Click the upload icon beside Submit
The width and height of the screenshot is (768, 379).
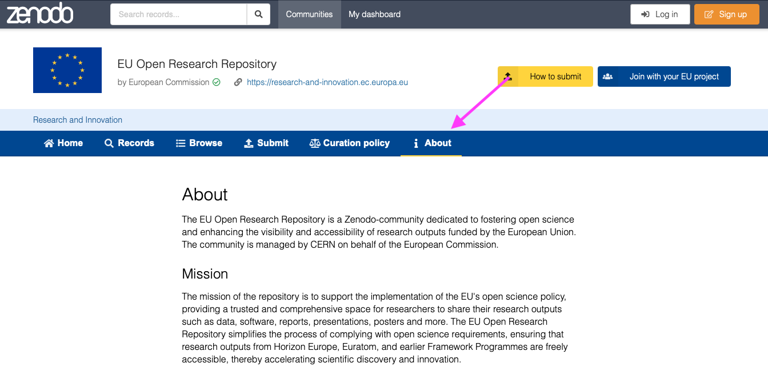(x=249, y=143)
